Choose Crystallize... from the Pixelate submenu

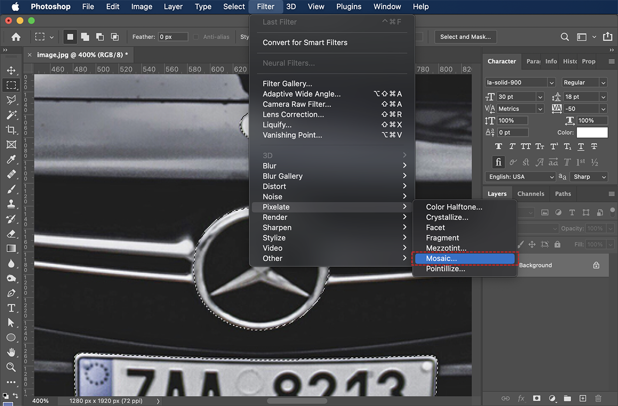coord(464,217)
